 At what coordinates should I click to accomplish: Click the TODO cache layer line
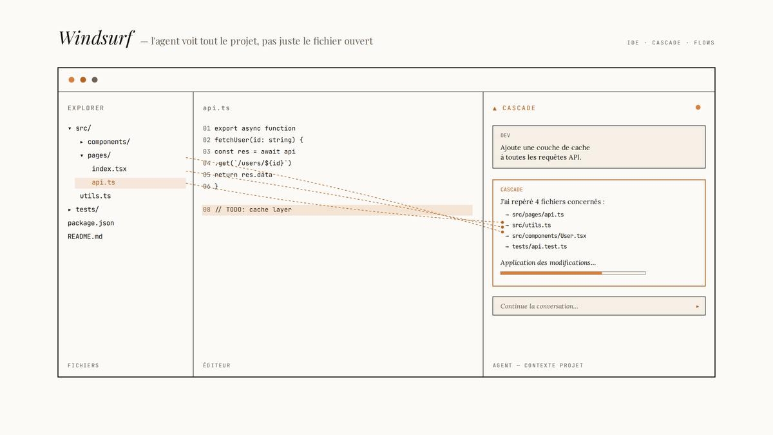[x=337, y=210]
